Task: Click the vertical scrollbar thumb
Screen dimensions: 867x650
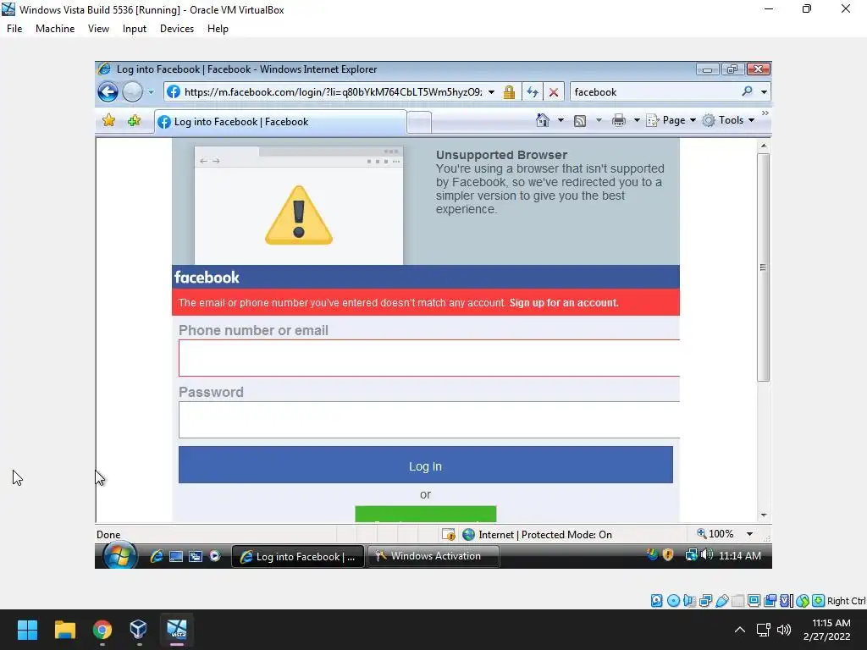Action: [764, 267]
